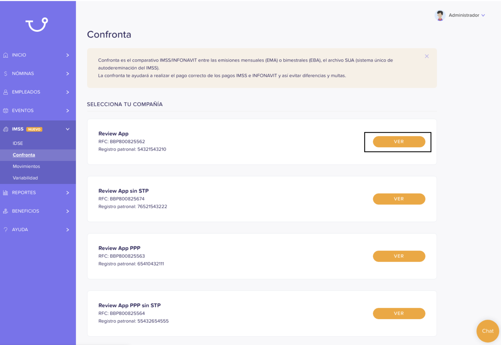Click the bar chart icon beside REPORTES
501x345 pixels.
tap(5, 193)
